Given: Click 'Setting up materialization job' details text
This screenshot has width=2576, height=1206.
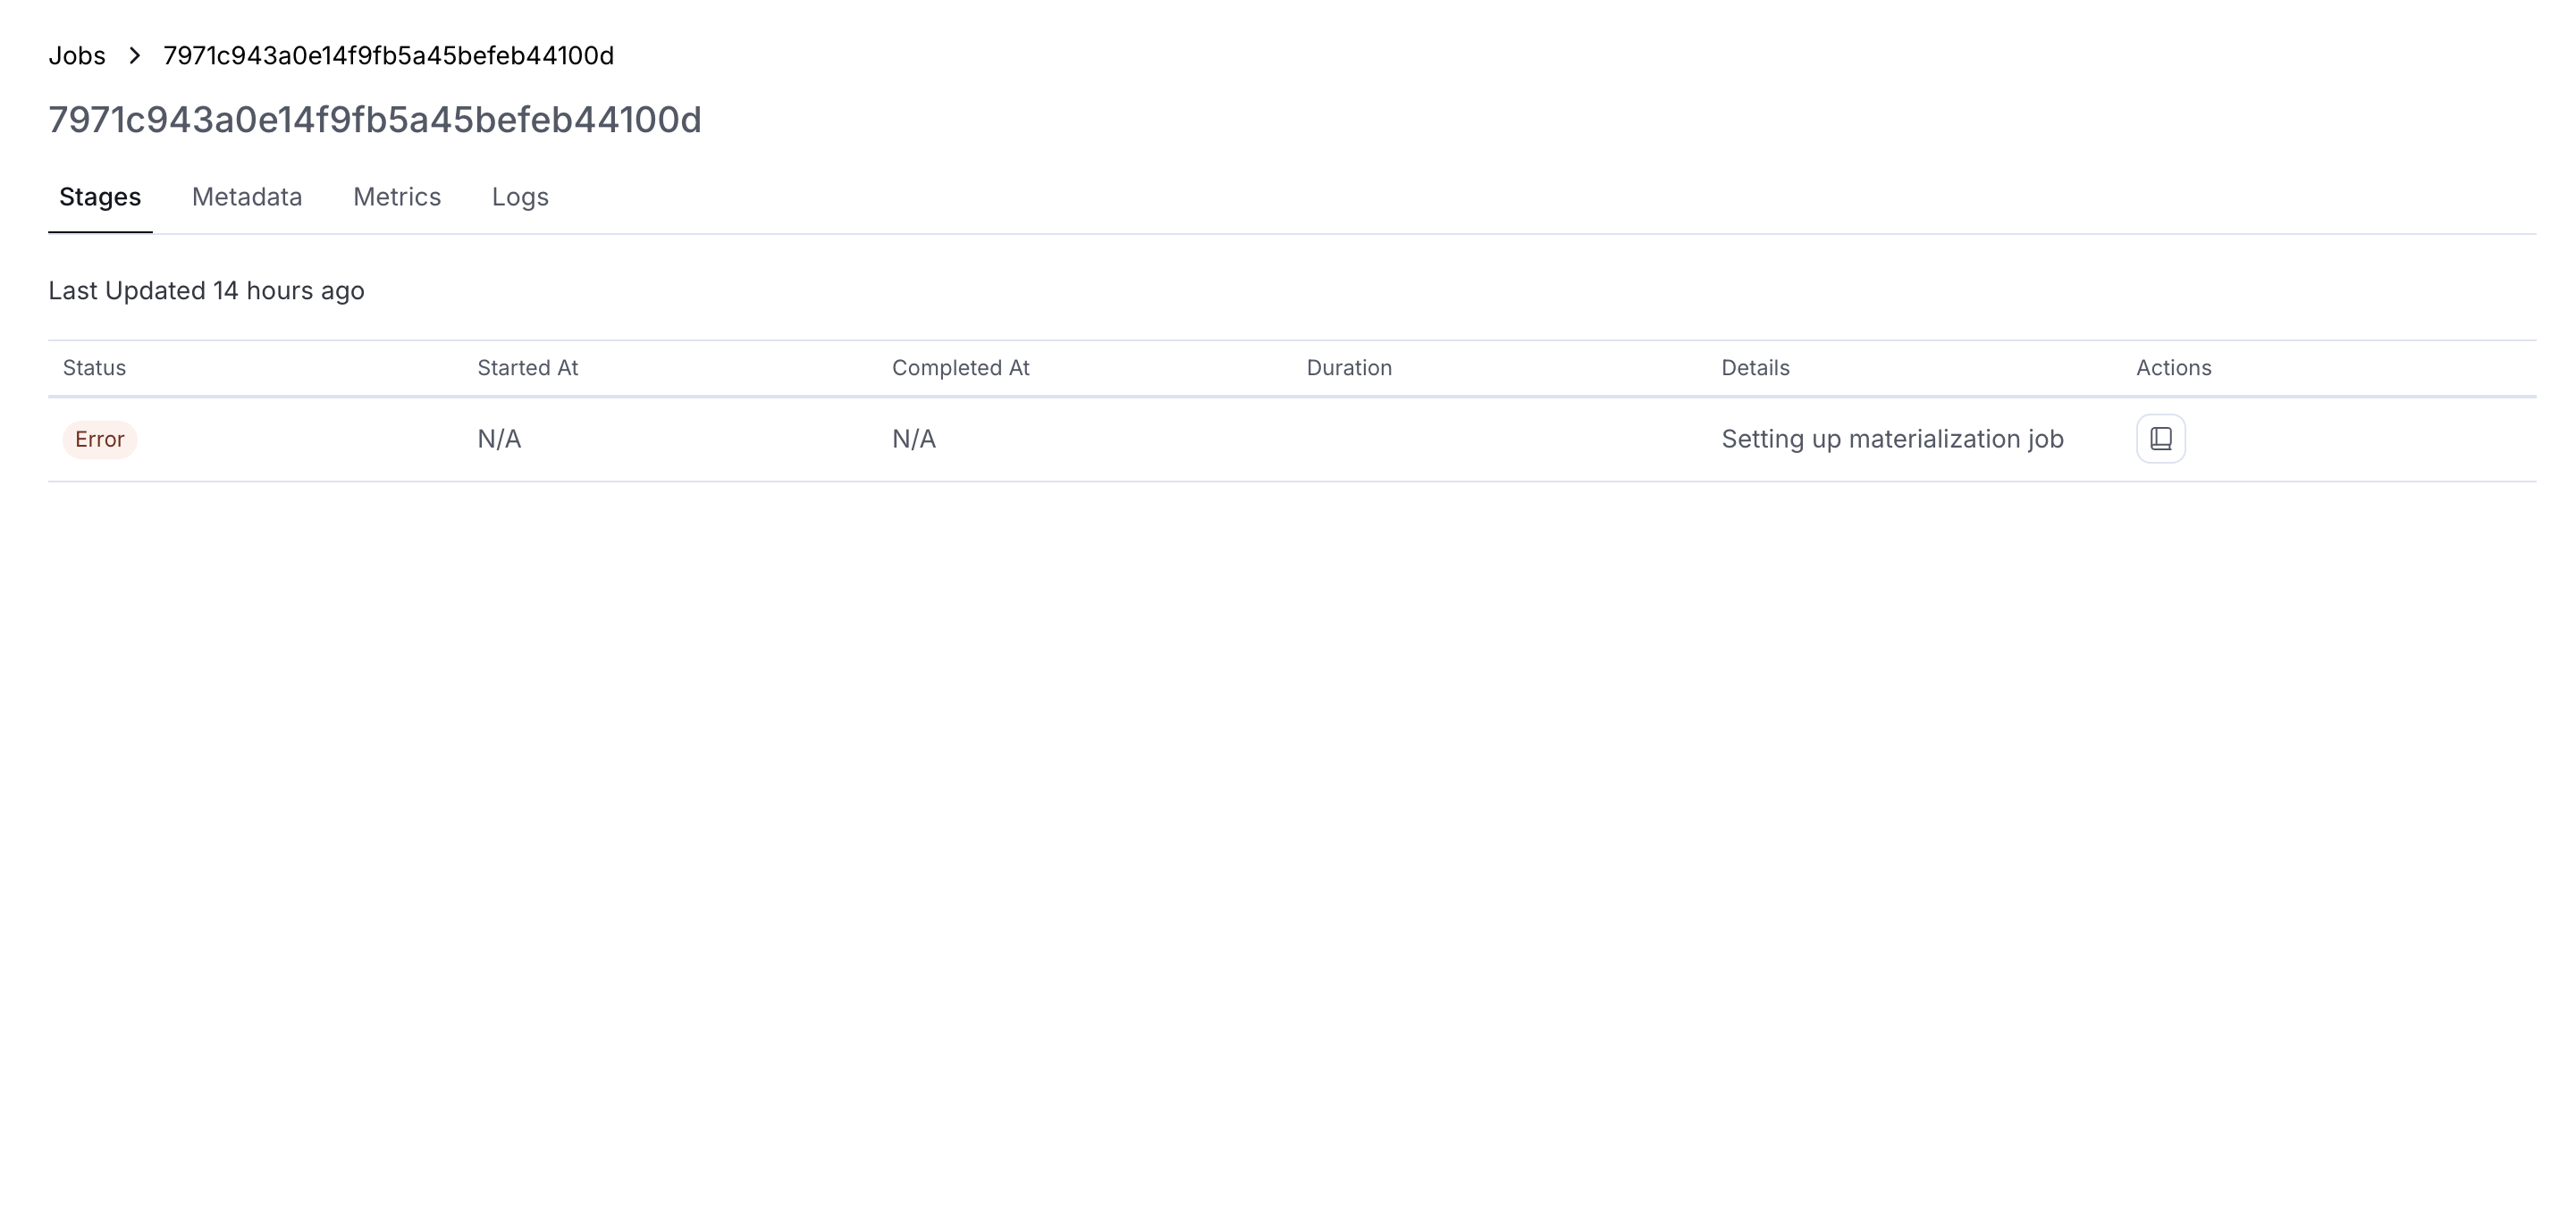Looking at the screenshot, I should coord(1892,440).
